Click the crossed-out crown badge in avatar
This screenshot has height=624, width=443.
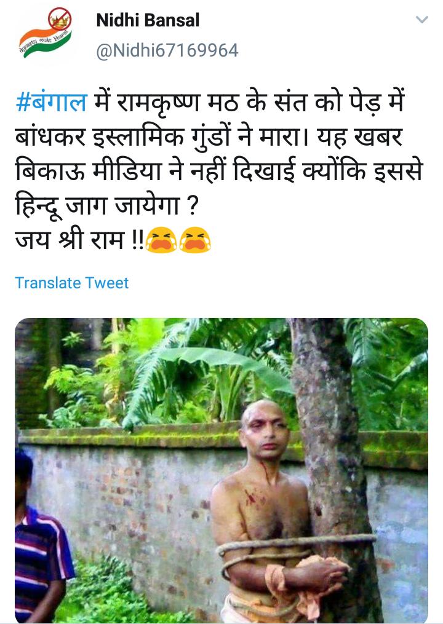(60, 19)
